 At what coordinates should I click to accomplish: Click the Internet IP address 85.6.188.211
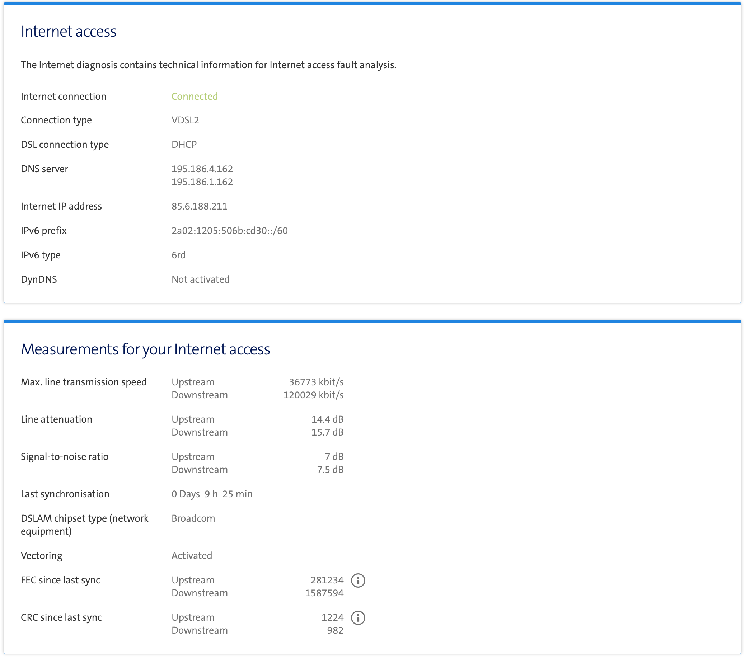pos(200,206)
